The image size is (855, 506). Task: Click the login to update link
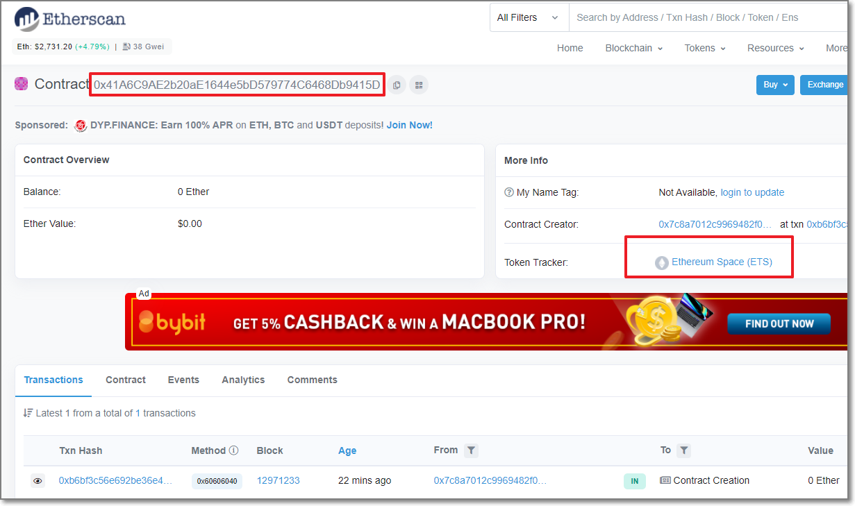752,192
